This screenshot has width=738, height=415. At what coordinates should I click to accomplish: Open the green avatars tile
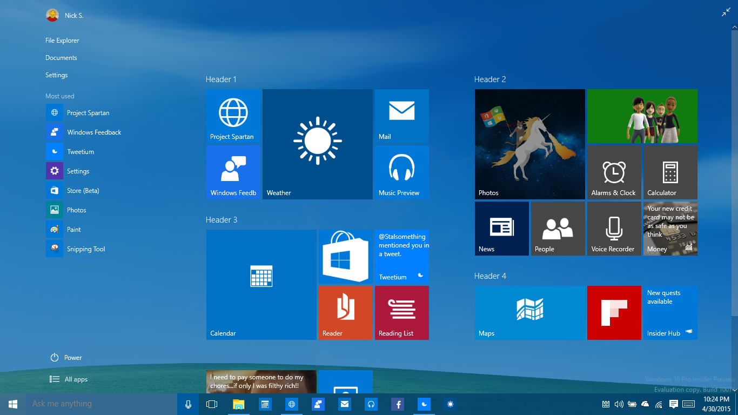[642, 116]
